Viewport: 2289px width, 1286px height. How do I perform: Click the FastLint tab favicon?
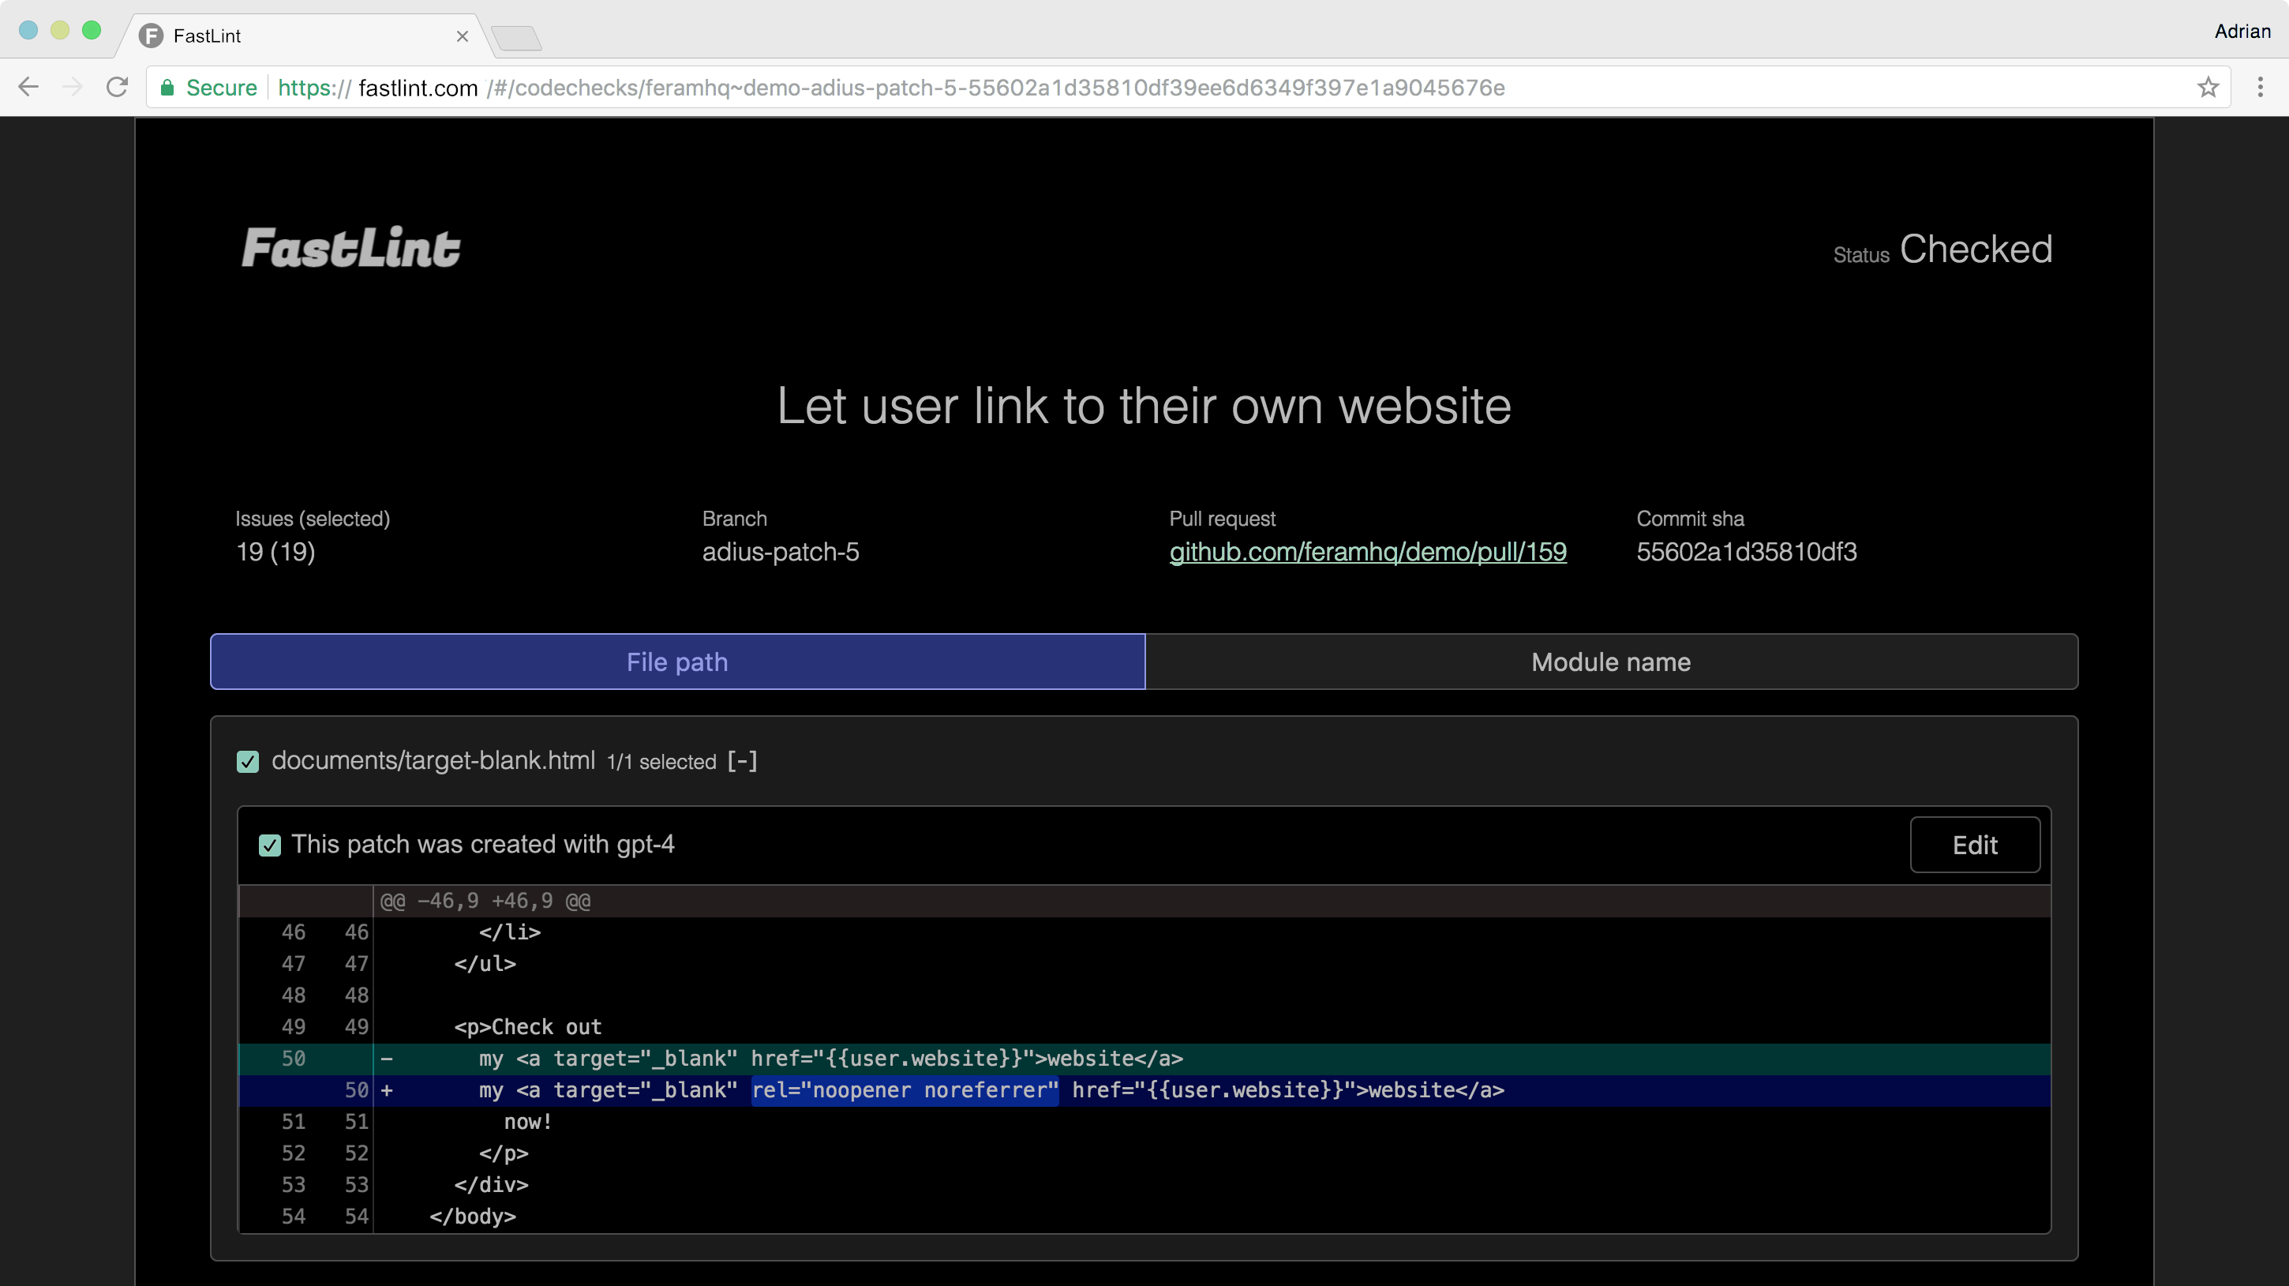click(x=151, y=36)
